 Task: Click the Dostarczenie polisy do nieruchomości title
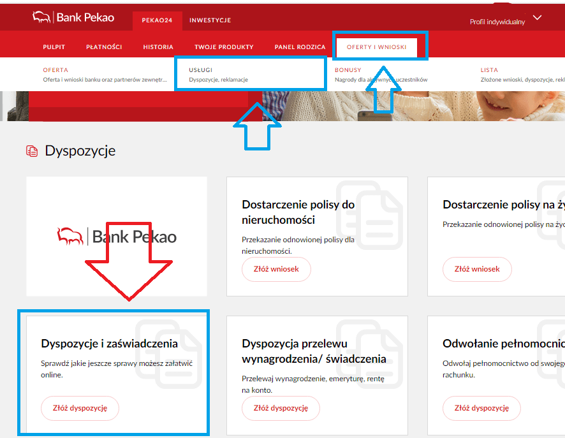coord(298,212)
